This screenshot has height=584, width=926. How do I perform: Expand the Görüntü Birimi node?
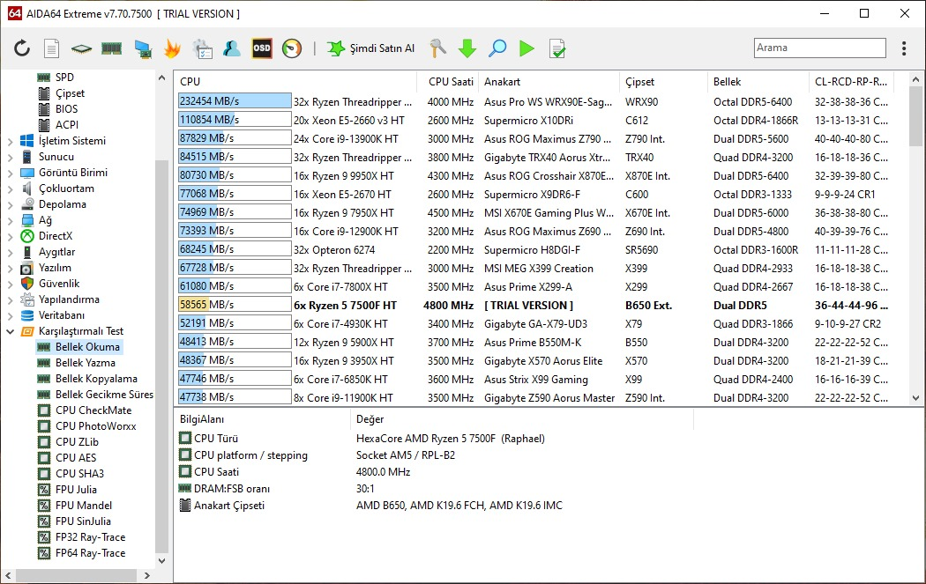pos(10,174)
